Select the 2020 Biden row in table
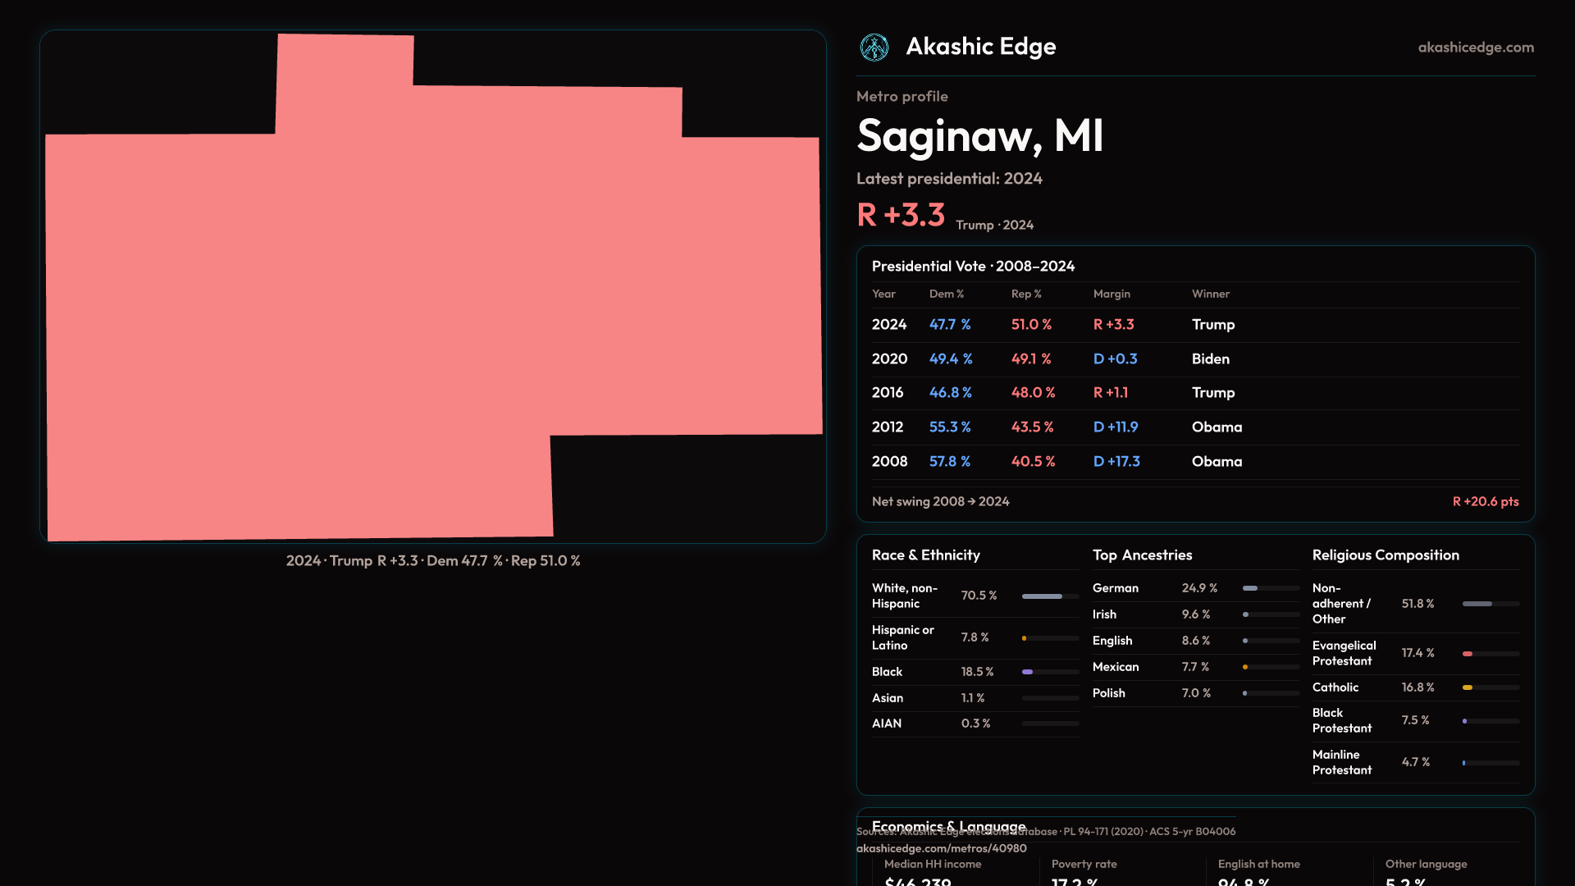The image size is (1575, 886). [x=1194, y=359]
